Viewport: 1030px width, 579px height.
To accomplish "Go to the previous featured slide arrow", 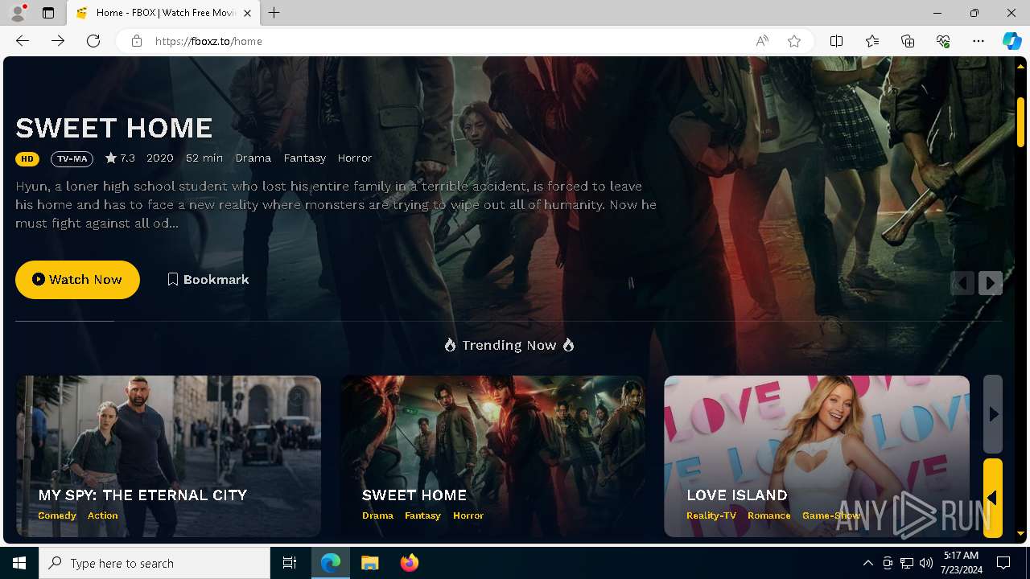I will (x=962, y=283).
